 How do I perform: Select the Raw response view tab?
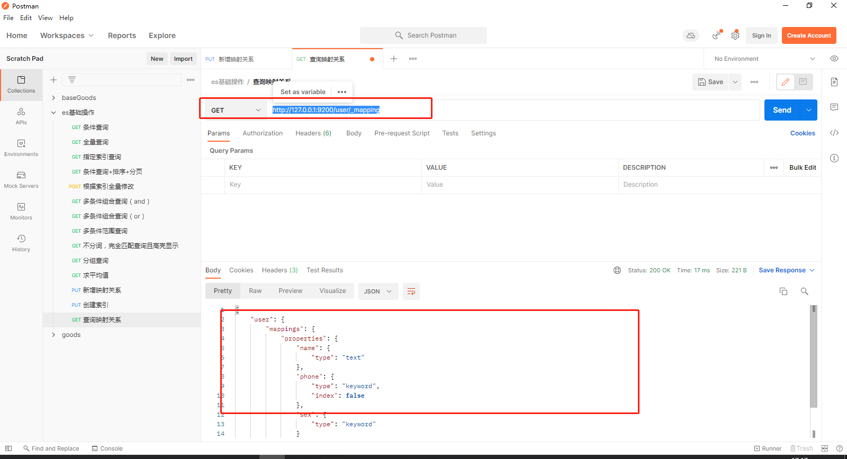coord(255,291)
